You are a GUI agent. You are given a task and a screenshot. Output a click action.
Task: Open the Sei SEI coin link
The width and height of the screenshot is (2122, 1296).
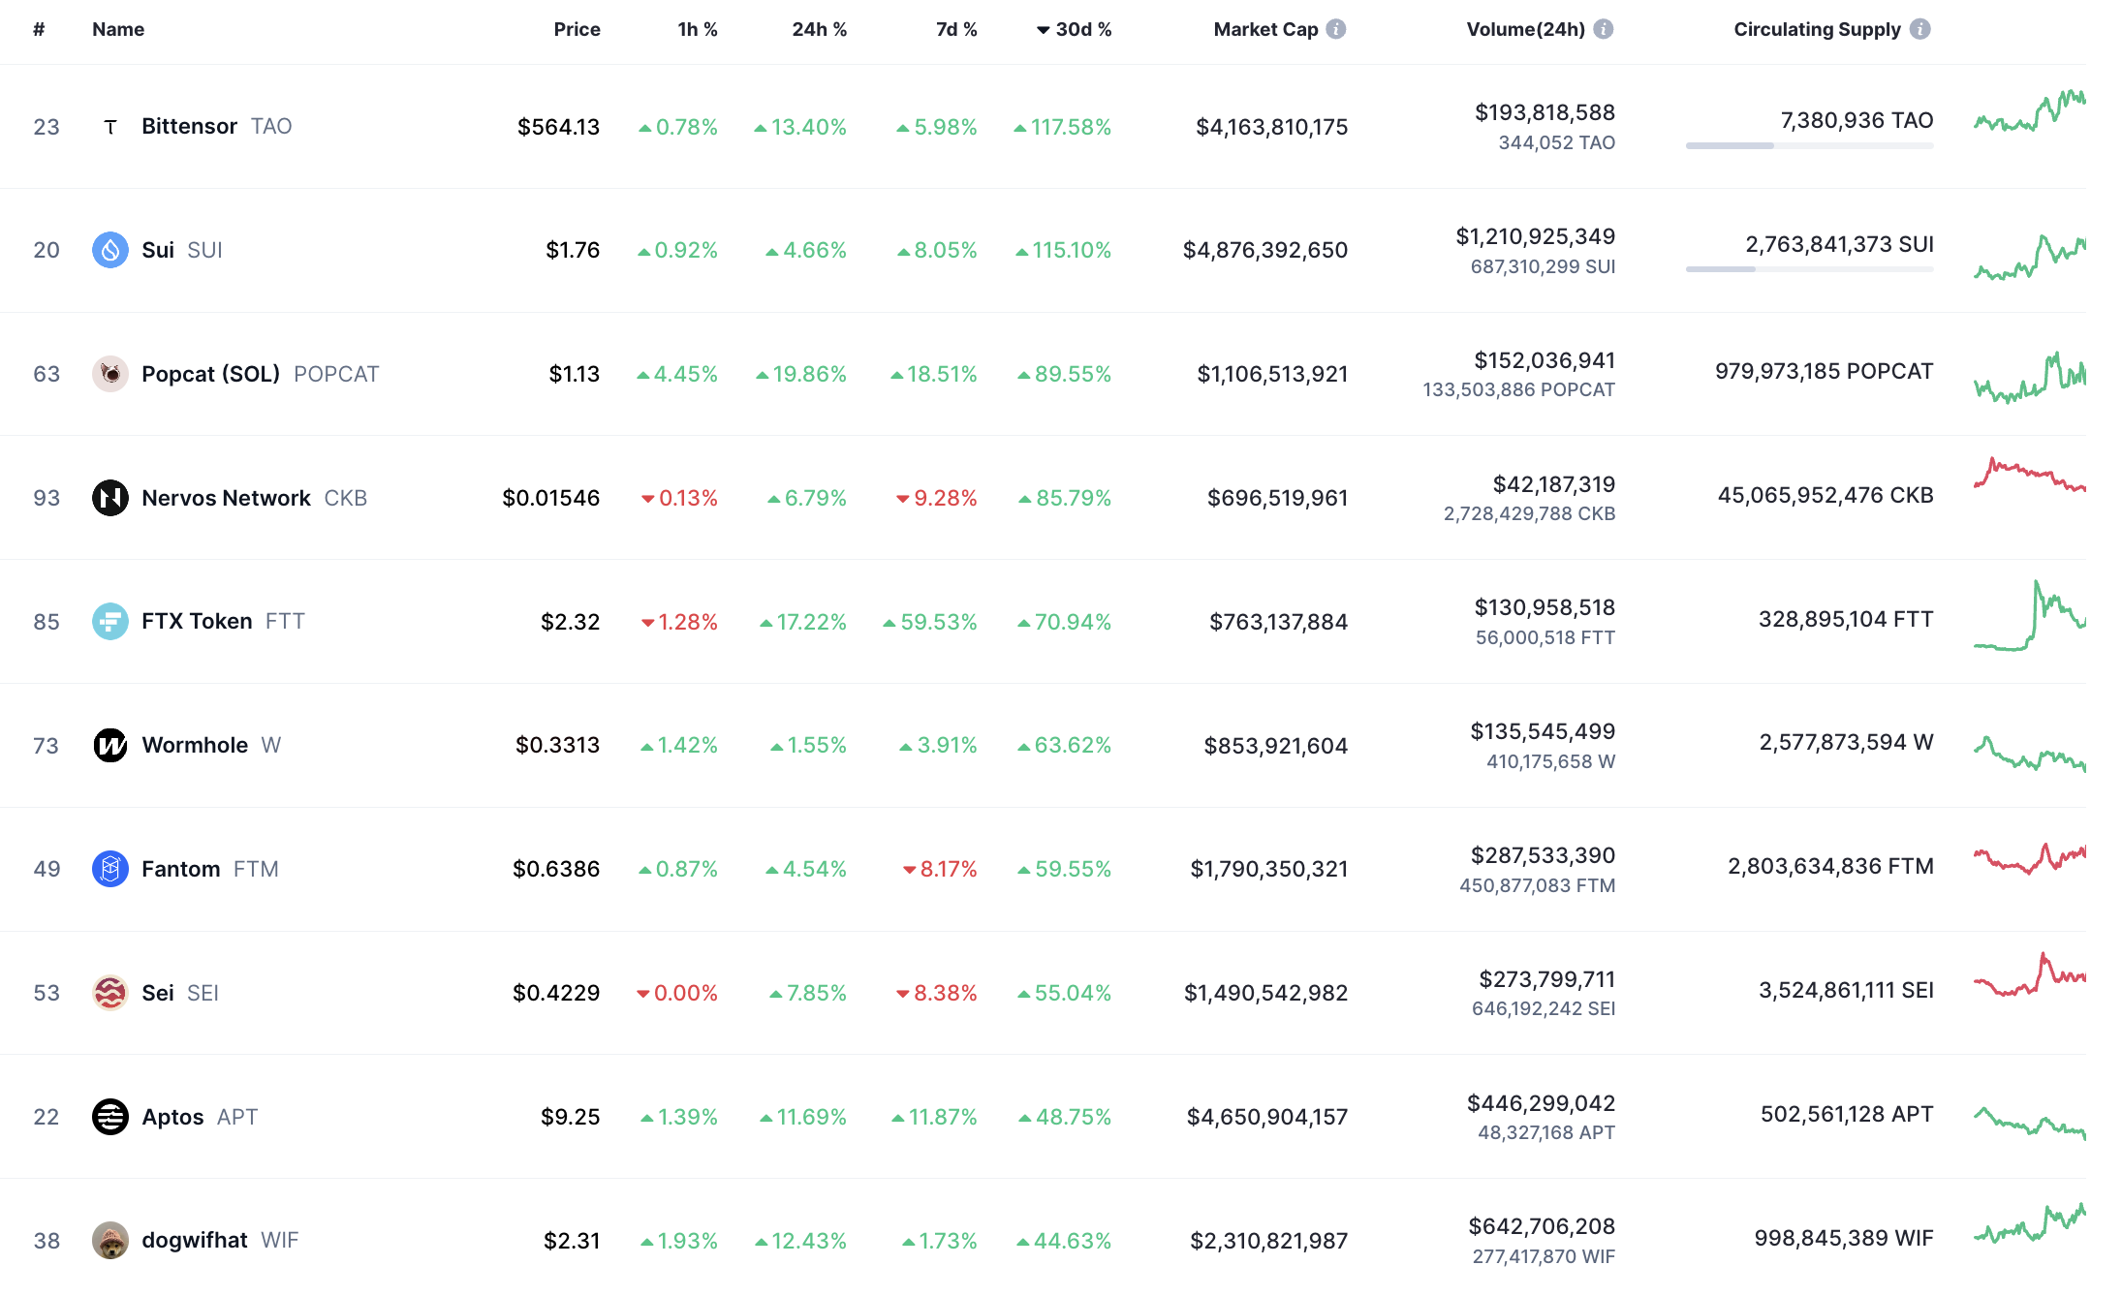(x=158, y=993)
